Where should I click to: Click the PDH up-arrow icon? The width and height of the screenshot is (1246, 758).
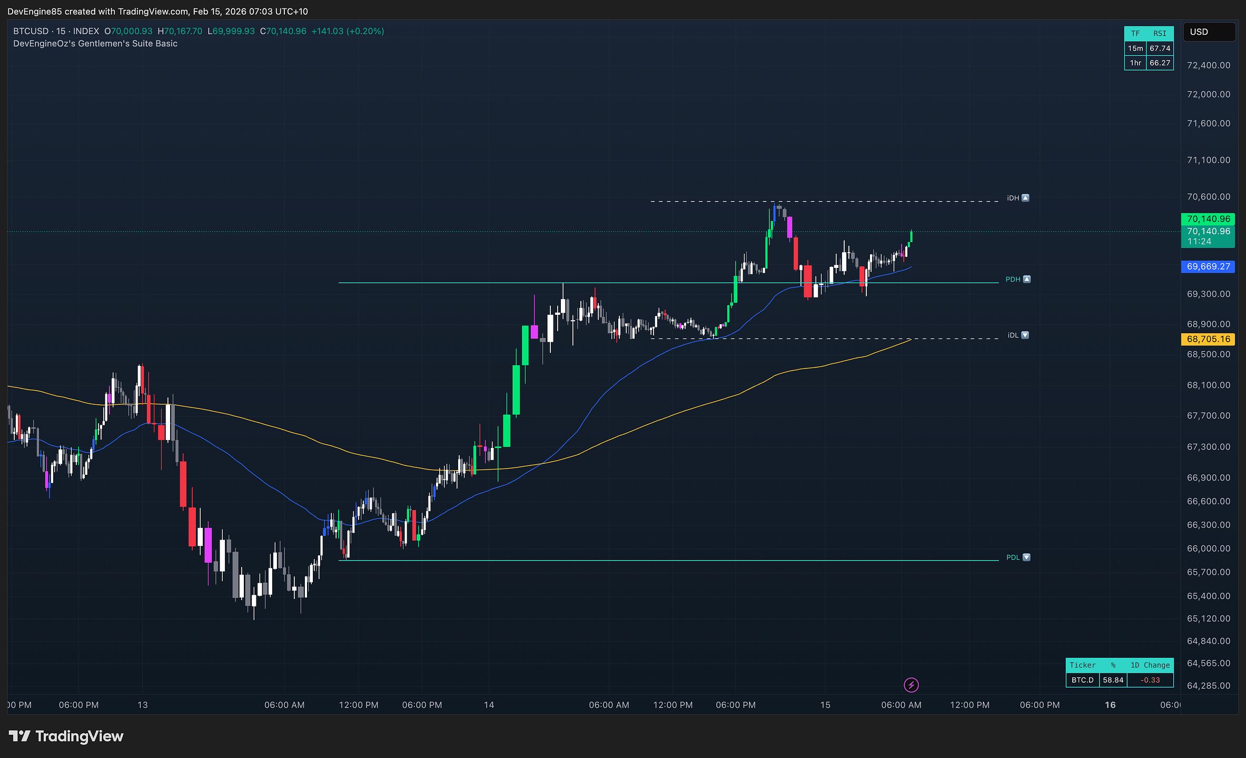[x=1027, y=279]
